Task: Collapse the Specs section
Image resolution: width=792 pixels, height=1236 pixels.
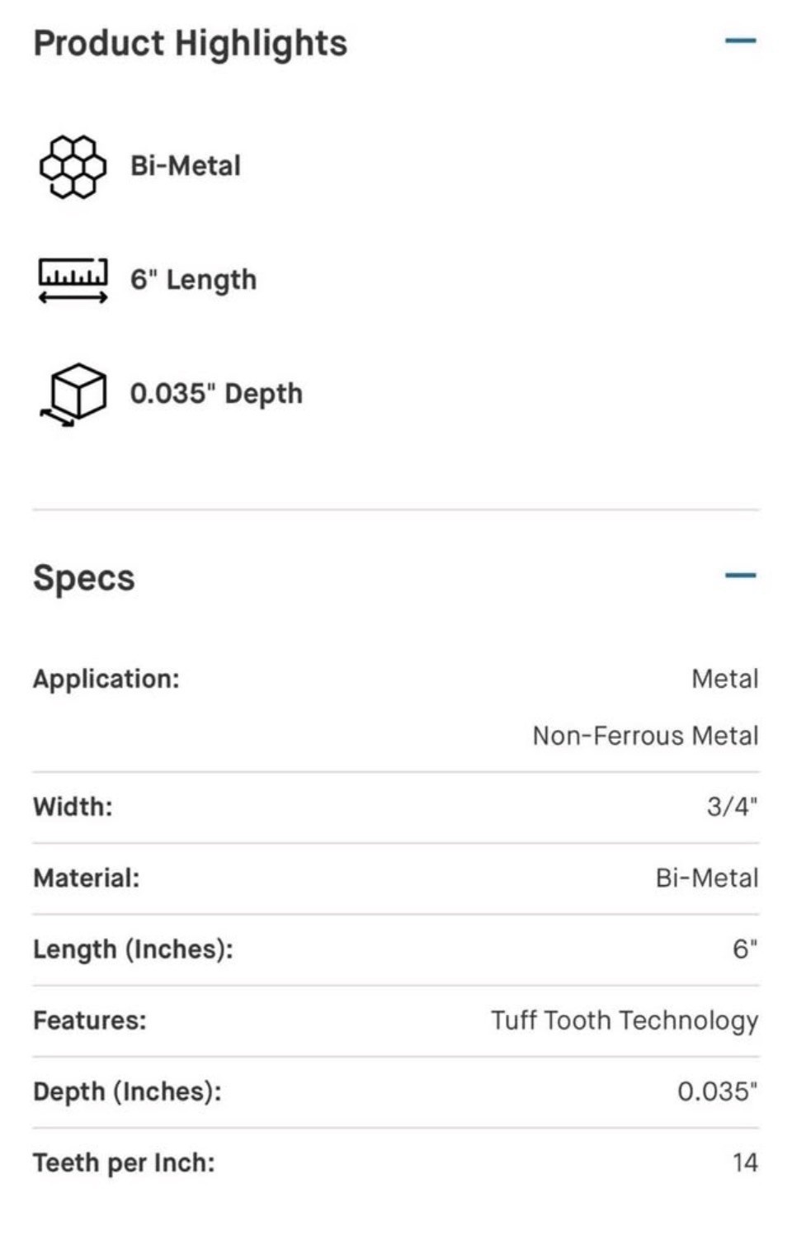Action: click(x=740, y=575)
